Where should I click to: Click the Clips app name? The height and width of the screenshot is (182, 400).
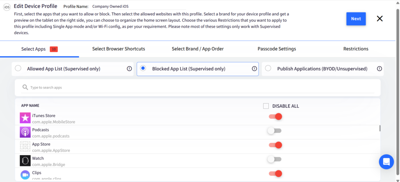click(x=37, y=173)
